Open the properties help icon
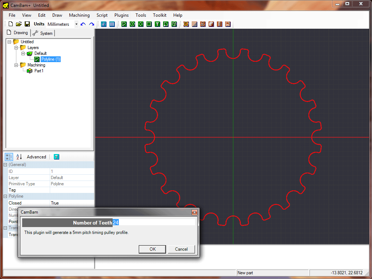Screen dimensions: 372x279 click(56, 157)
